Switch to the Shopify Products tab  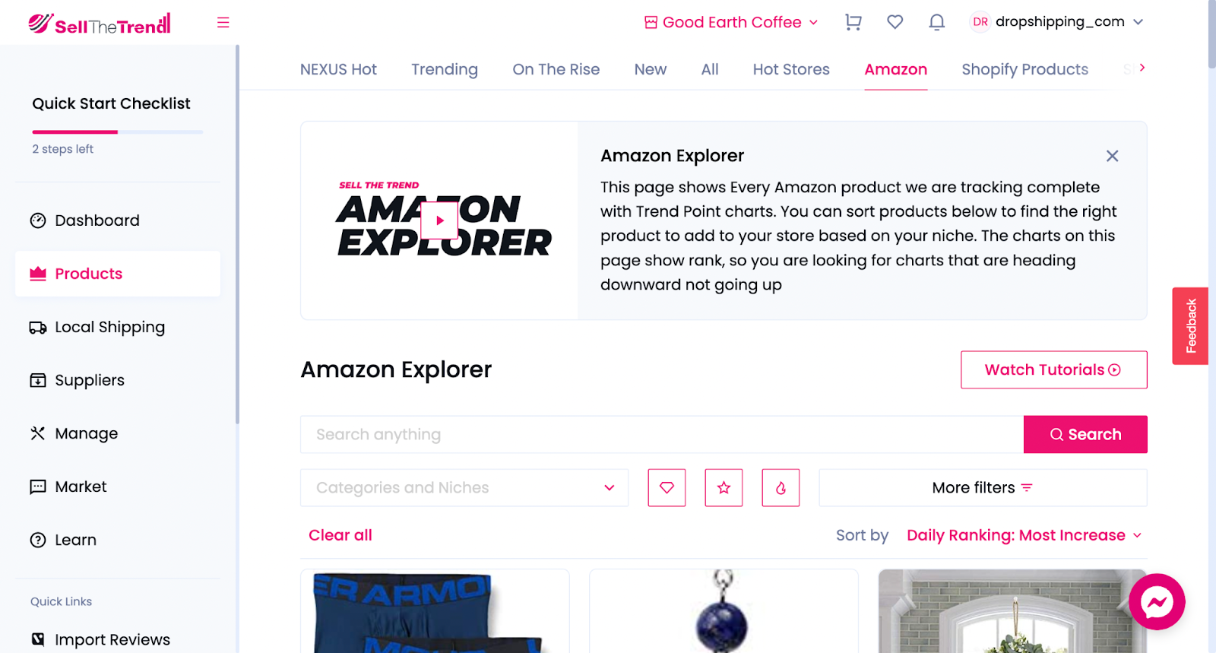point(1024,69)
